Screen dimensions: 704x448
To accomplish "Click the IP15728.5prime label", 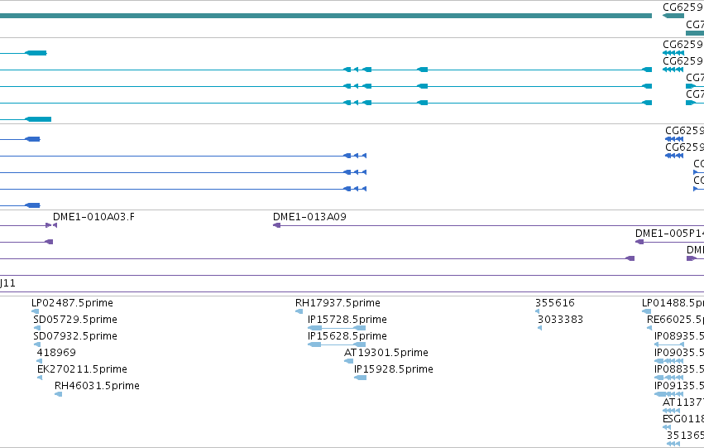I will point(347,320).
